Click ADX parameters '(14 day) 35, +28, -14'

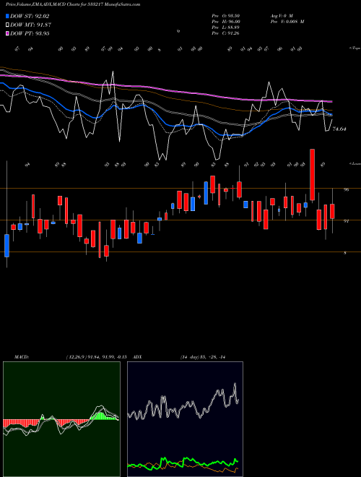click(x=203, y=357)
